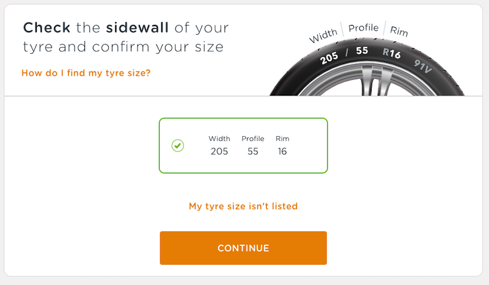Click the 91V marking on the tyre
Image resolution: width=489 pixels, height=285 pixels.
pos(423,67)
